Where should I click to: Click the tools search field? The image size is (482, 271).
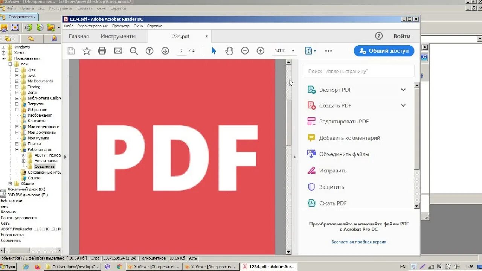pos(359,71)
